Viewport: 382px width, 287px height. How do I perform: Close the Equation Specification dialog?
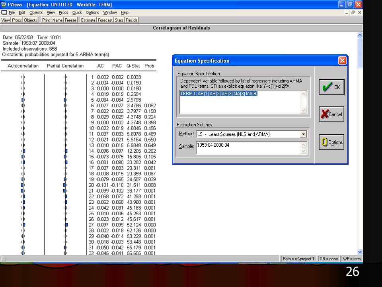(342, 60)
